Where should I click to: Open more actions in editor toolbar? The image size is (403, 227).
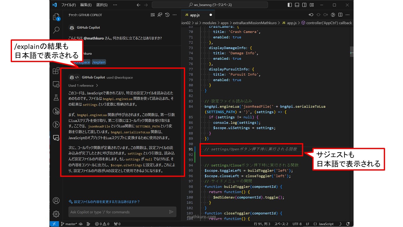coord(348,15)
